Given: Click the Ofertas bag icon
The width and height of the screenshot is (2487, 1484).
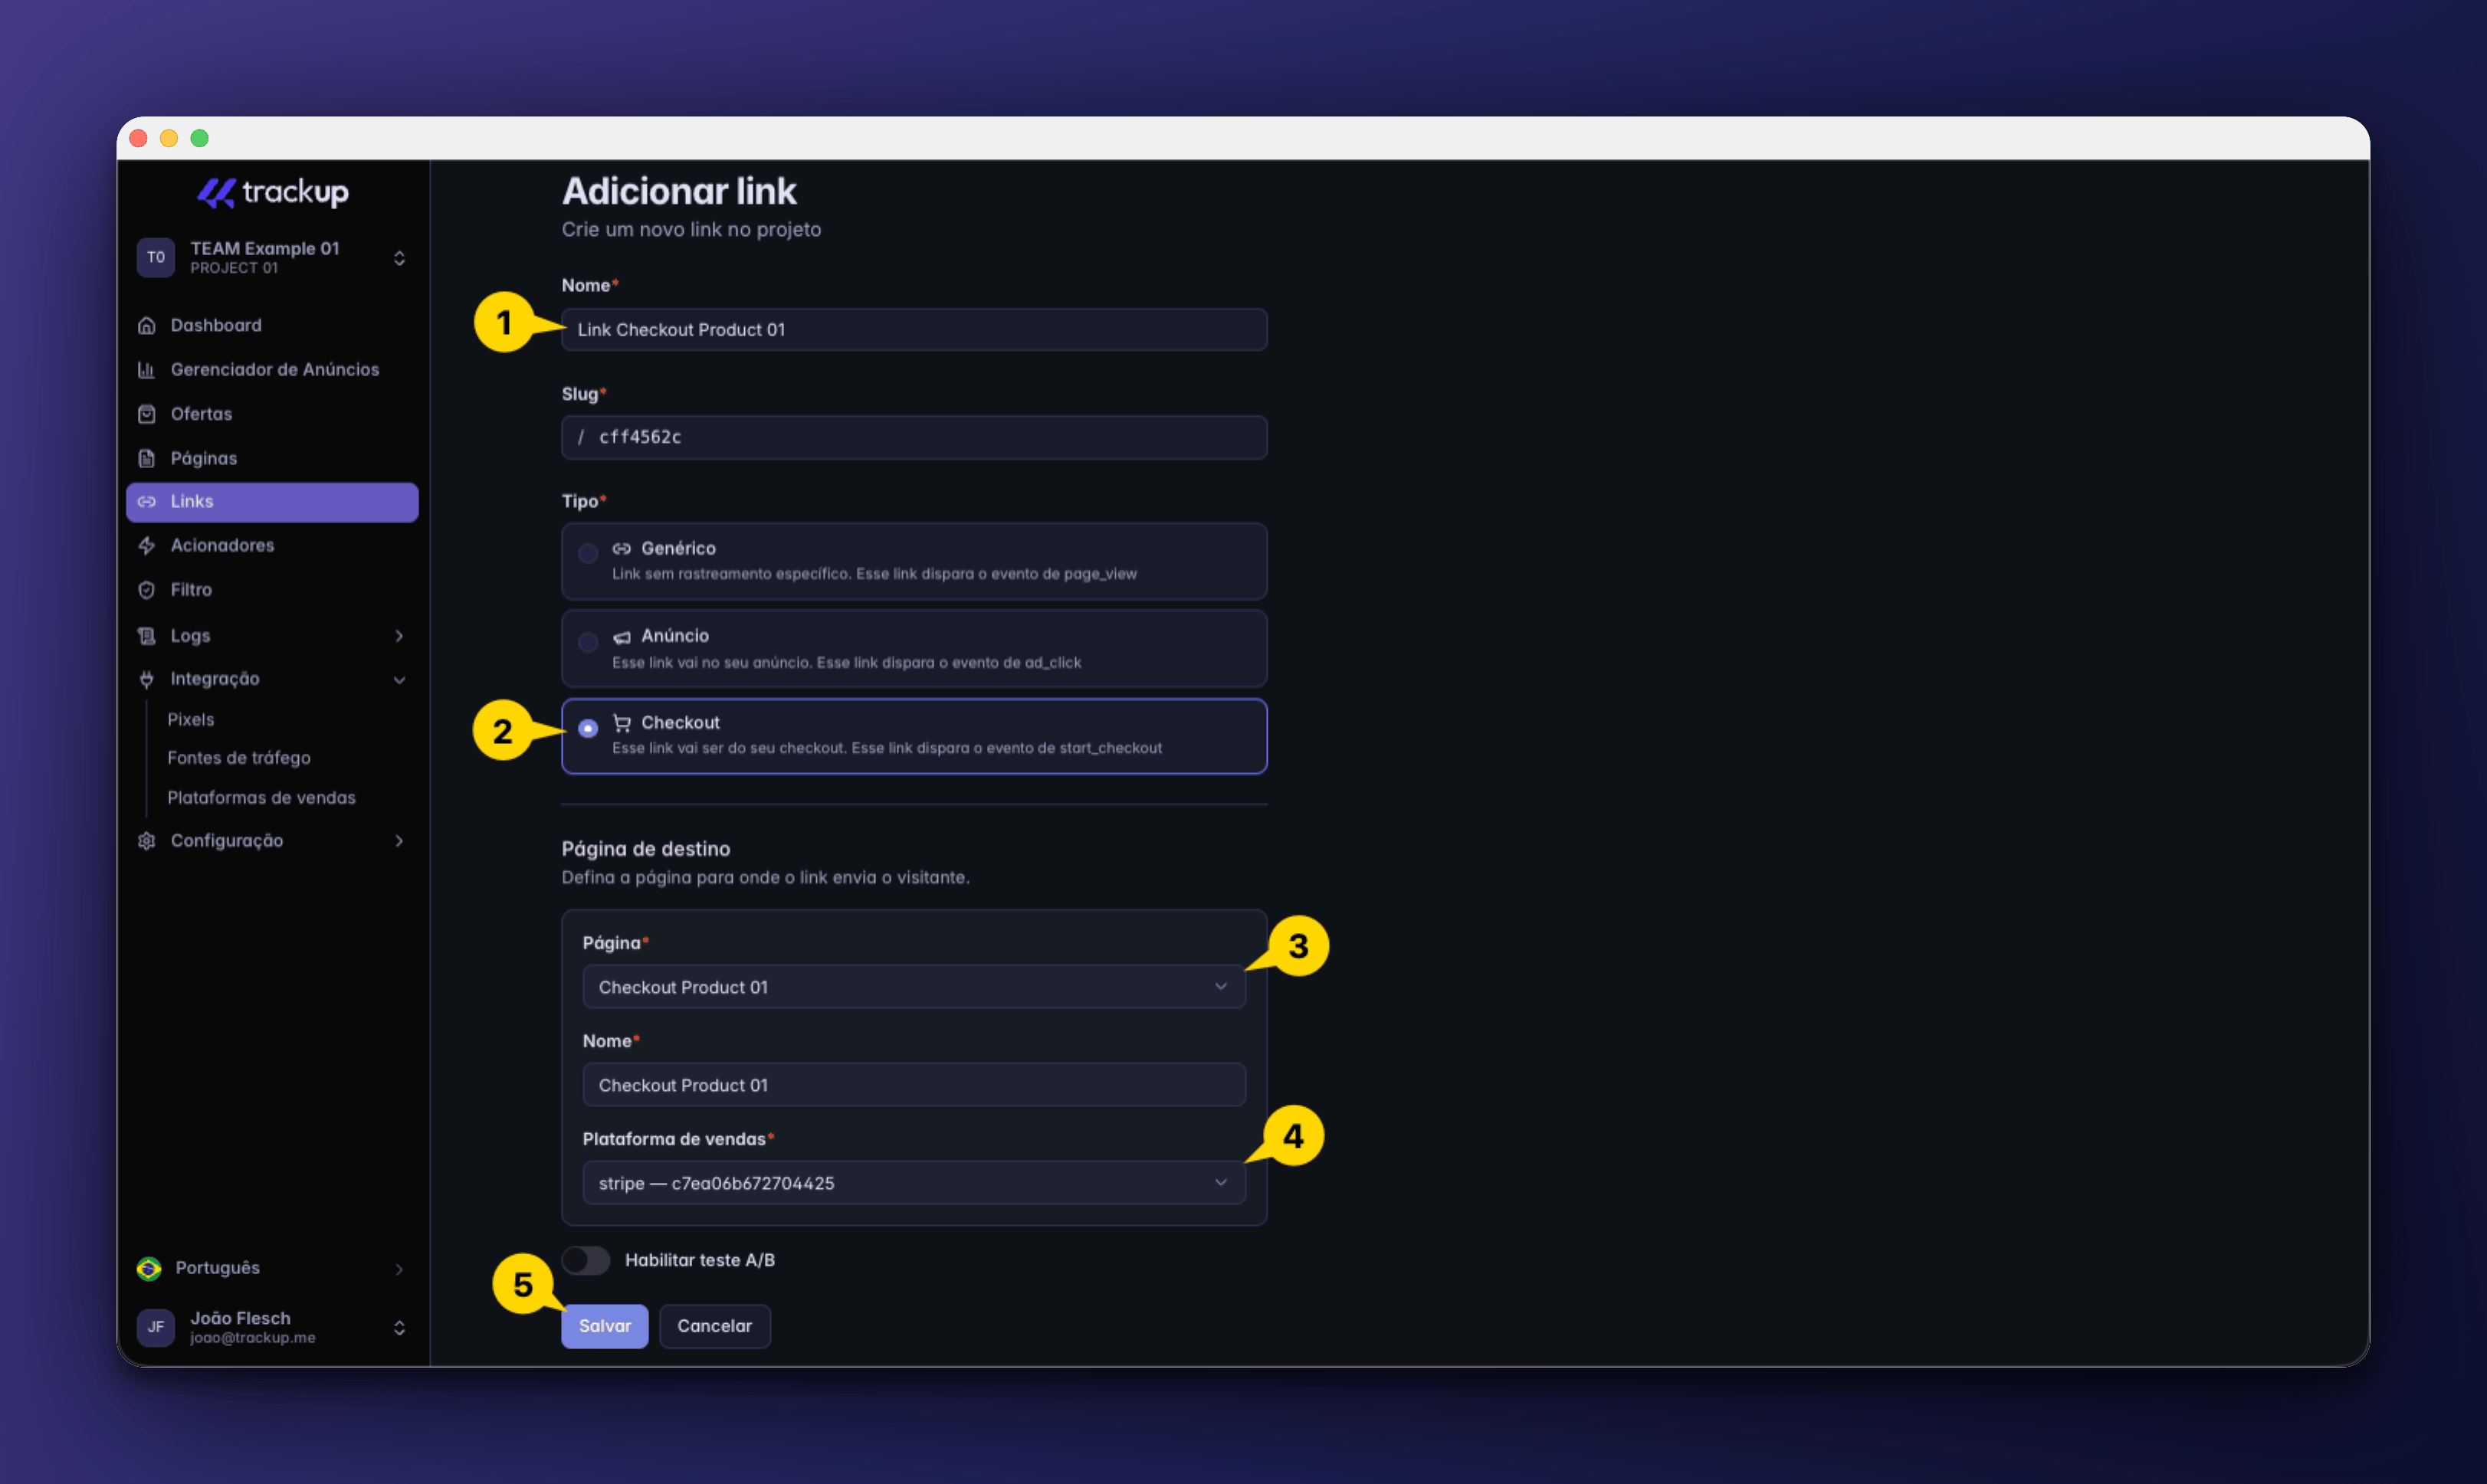Looking at the screenshot, I should click(x=147, y=414).
